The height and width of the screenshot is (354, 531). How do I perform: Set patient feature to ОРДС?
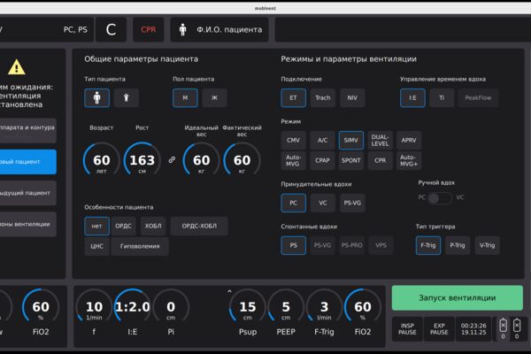(124, 226)
